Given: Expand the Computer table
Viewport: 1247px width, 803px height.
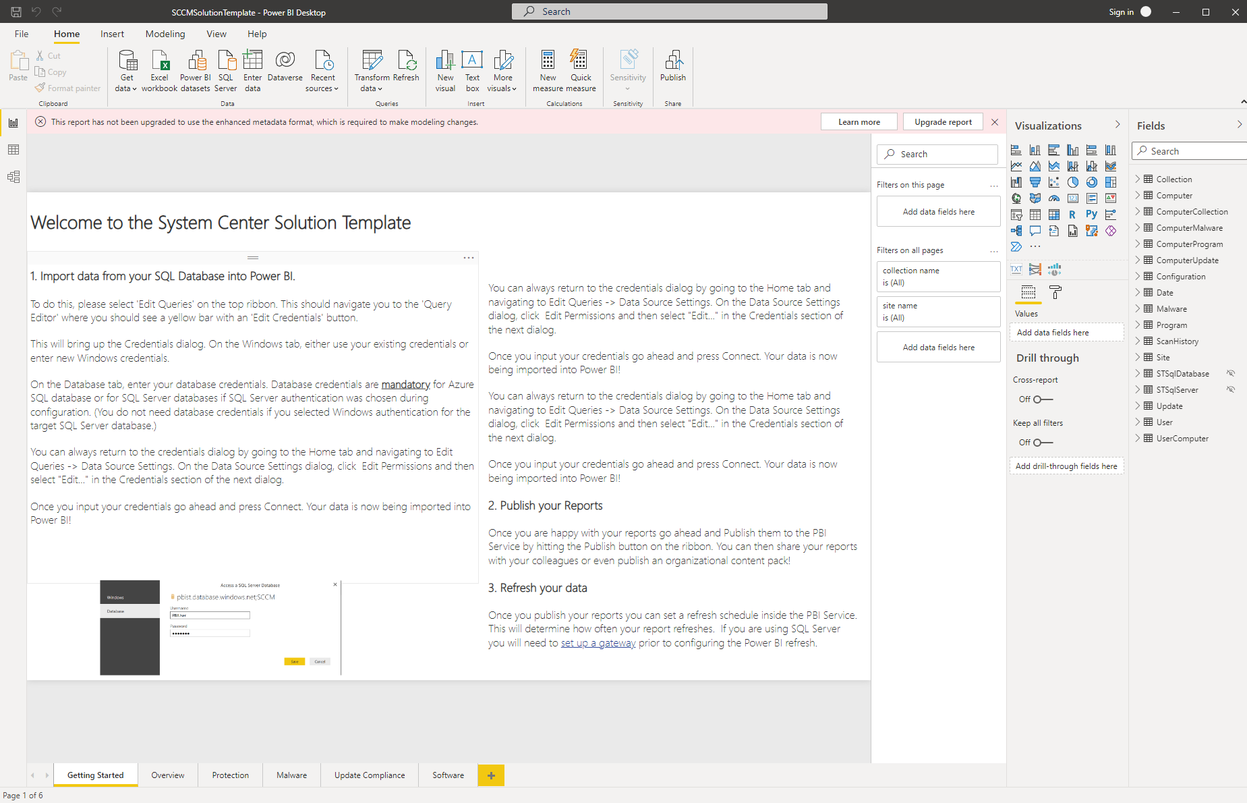Looking at the screenshot, I should [1138, 195].
